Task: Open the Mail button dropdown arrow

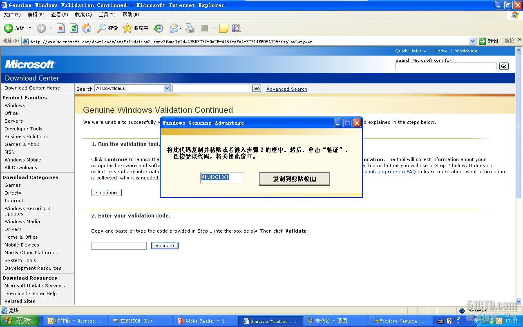Action: coord(181,28)
